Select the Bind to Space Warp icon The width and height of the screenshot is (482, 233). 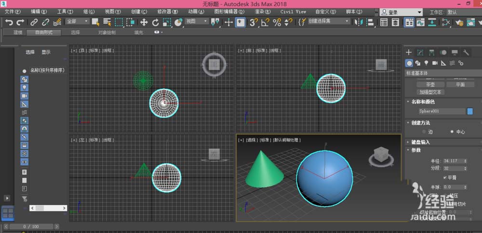pos(57,22)
